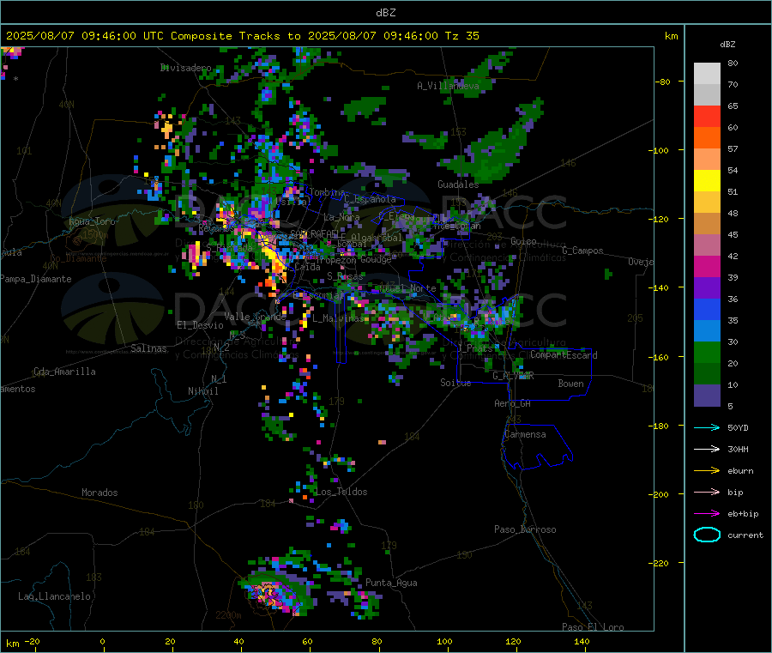
Task: Click the 'Paso_El_Loro' map label
Action: pos(593,627)
